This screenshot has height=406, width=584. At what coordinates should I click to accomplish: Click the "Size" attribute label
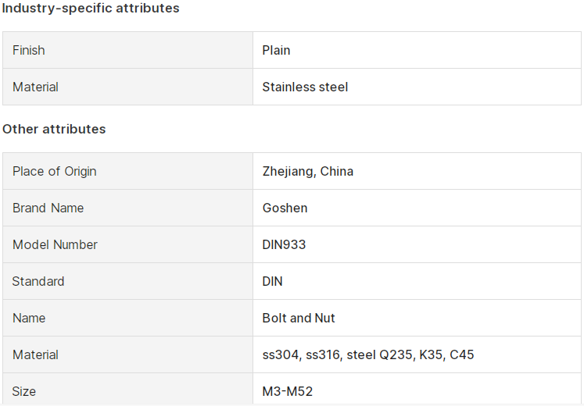[24, 391]
